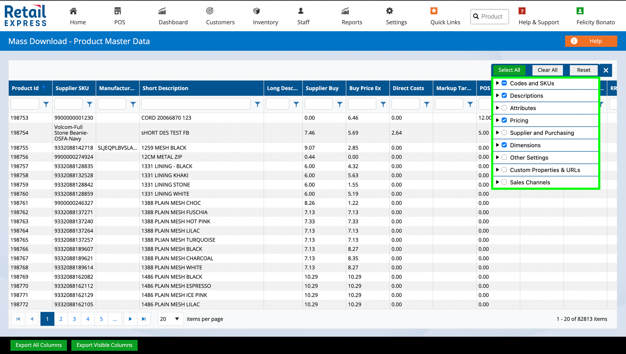Open the Reports menu
The image size is (626, 354).
[x=351, y=16]
